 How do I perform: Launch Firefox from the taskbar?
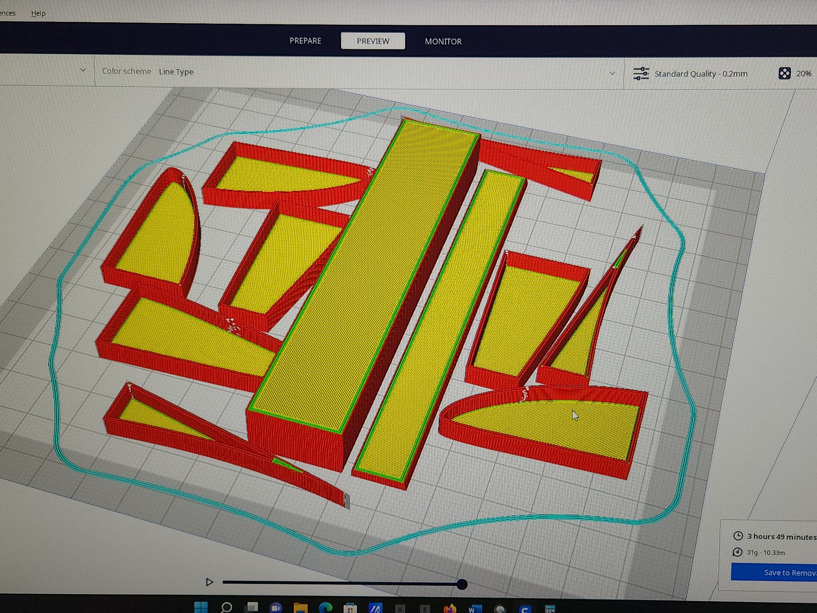pyautogui.click(x=450, y=609)
